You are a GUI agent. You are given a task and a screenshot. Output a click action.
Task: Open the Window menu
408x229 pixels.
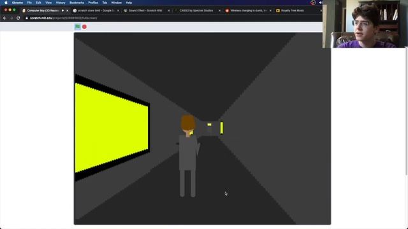[x=116, y=3]
